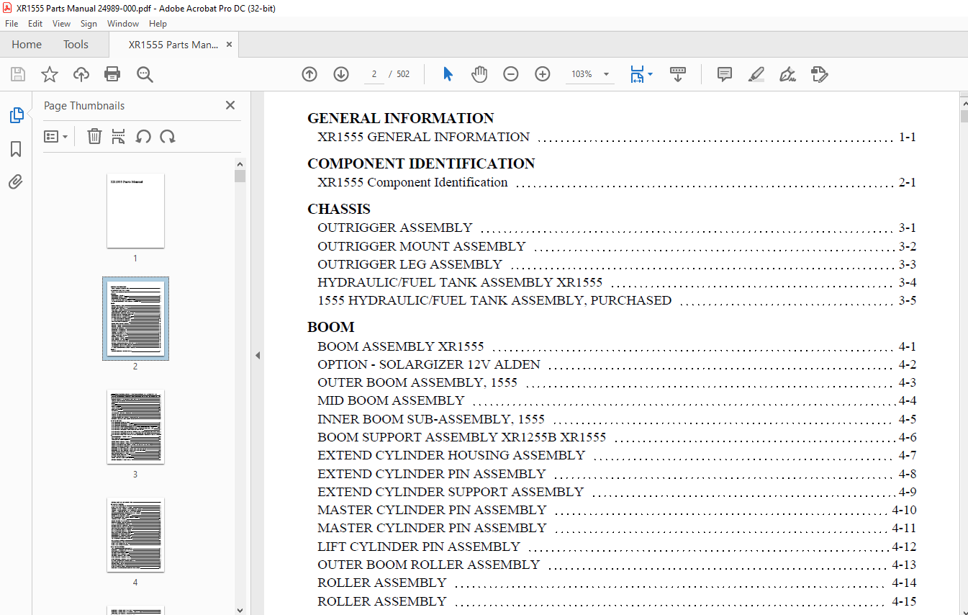Open the Window menu
The image size is (968, 615).
point(123,24)
